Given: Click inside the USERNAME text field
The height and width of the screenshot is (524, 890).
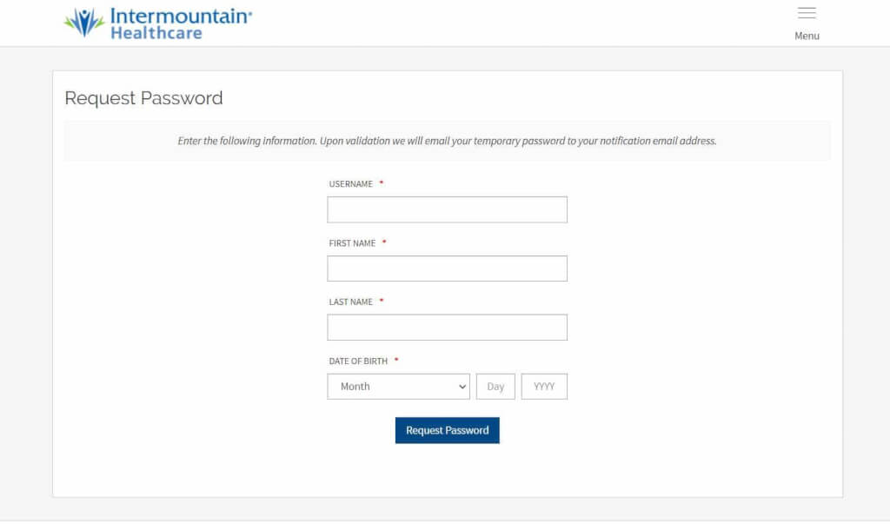Looking at the screenshot, I should [x=447, y=209].
